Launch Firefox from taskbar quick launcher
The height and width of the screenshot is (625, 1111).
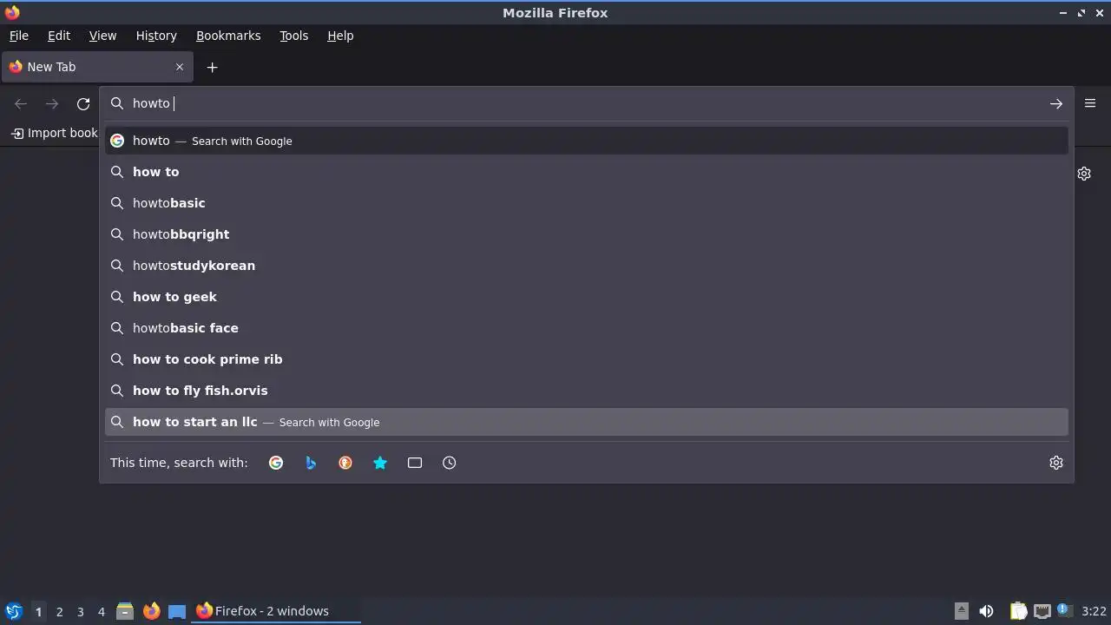[x=151, y=611]
